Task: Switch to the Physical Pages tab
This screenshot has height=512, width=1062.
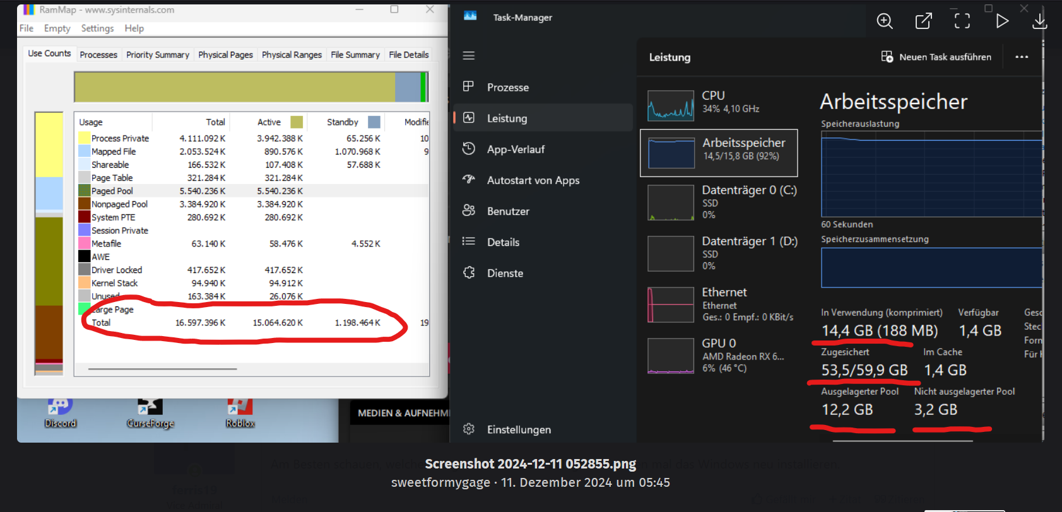Action: click(x=225, y=55)
